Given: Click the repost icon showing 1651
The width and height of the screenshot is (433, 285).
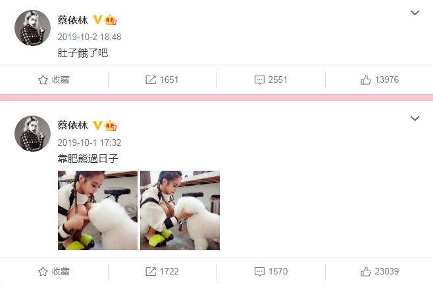Looking at the screenshot, I should tap(151, 80).
